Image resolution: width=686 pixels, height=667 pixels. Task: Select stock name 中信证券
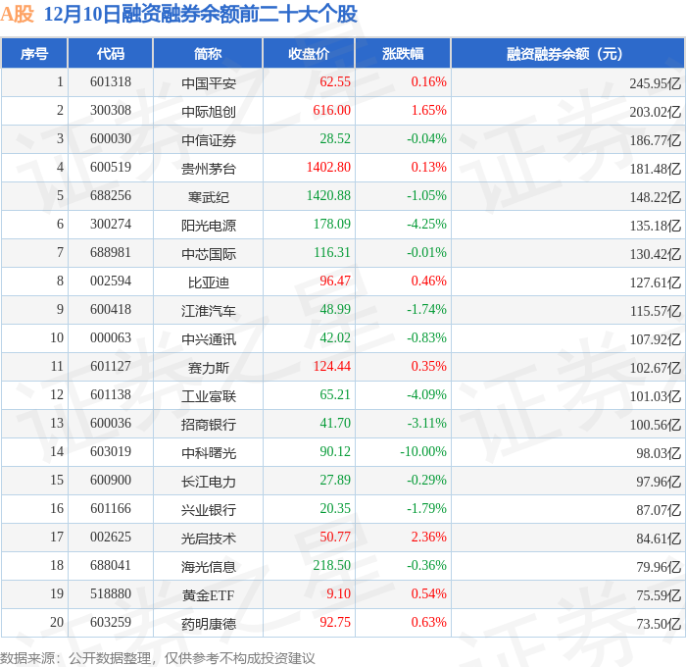point(209,140)
